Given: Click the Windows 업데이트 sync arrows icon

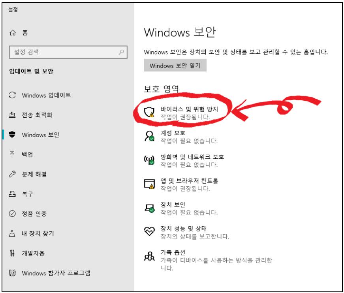Looking at the screenshot, I should coord(12,95).
